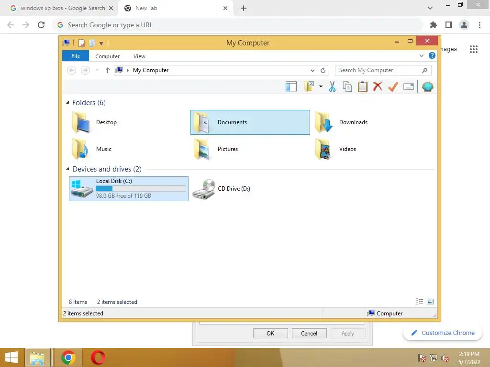490x367 pixels.
Task: Open the recent locations dropdown arrow
Action: tap(97, 70)
